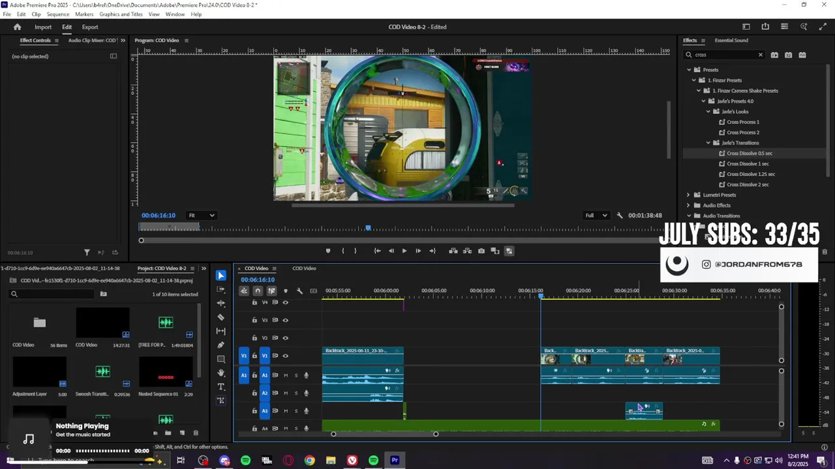Open Google Chrome from the taskbar
The width and height of the screenshot is (835, 469).
click(309, 461)
